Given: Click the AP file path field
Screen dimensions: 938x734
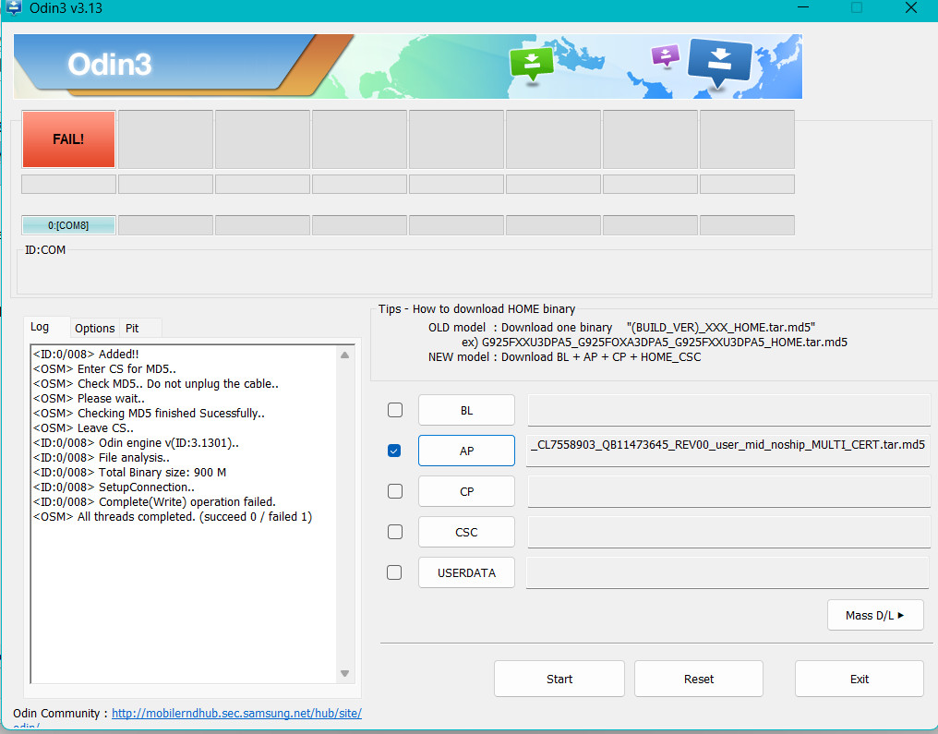Looking at the screenshot, I should click(x=728, y=451).
